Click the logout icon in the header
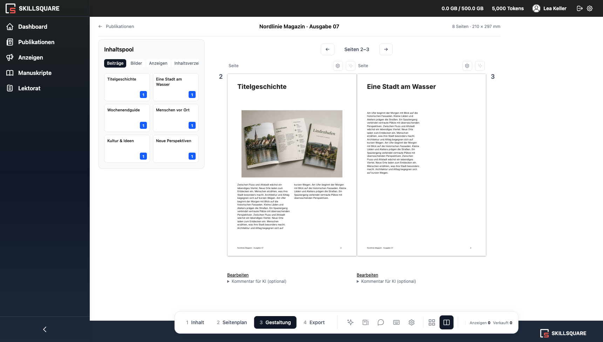The height and width of the screenshot is (342, 603). 580,8
